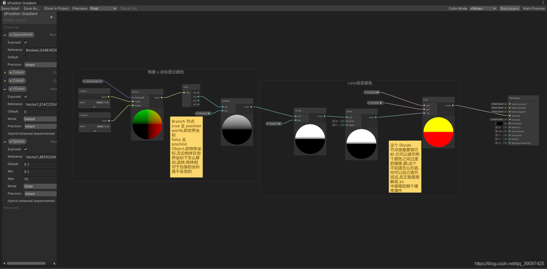Click the PBR Master Alpha input port
Viewport: 547px width, 269px height.
(510, 139)
